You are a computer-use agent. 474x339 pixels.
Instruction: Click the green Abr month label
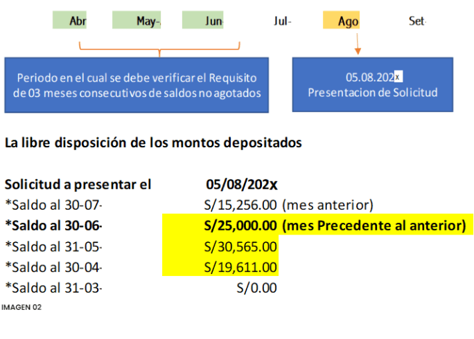click(78, 21)
